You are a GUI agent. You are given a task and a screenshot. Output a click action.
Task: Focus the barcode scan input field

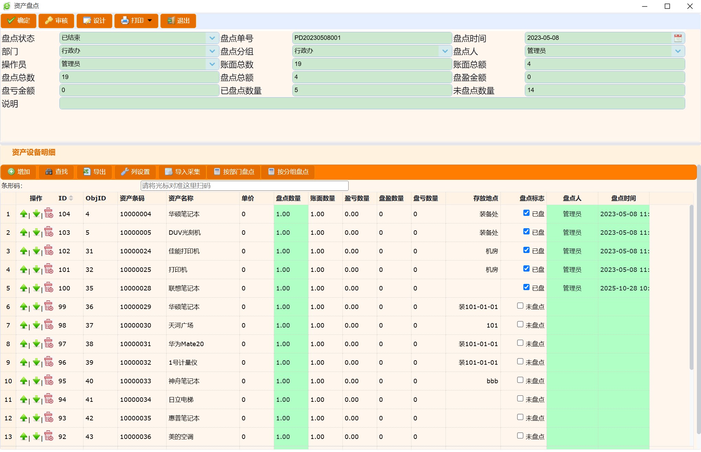(x=244, y=186)
